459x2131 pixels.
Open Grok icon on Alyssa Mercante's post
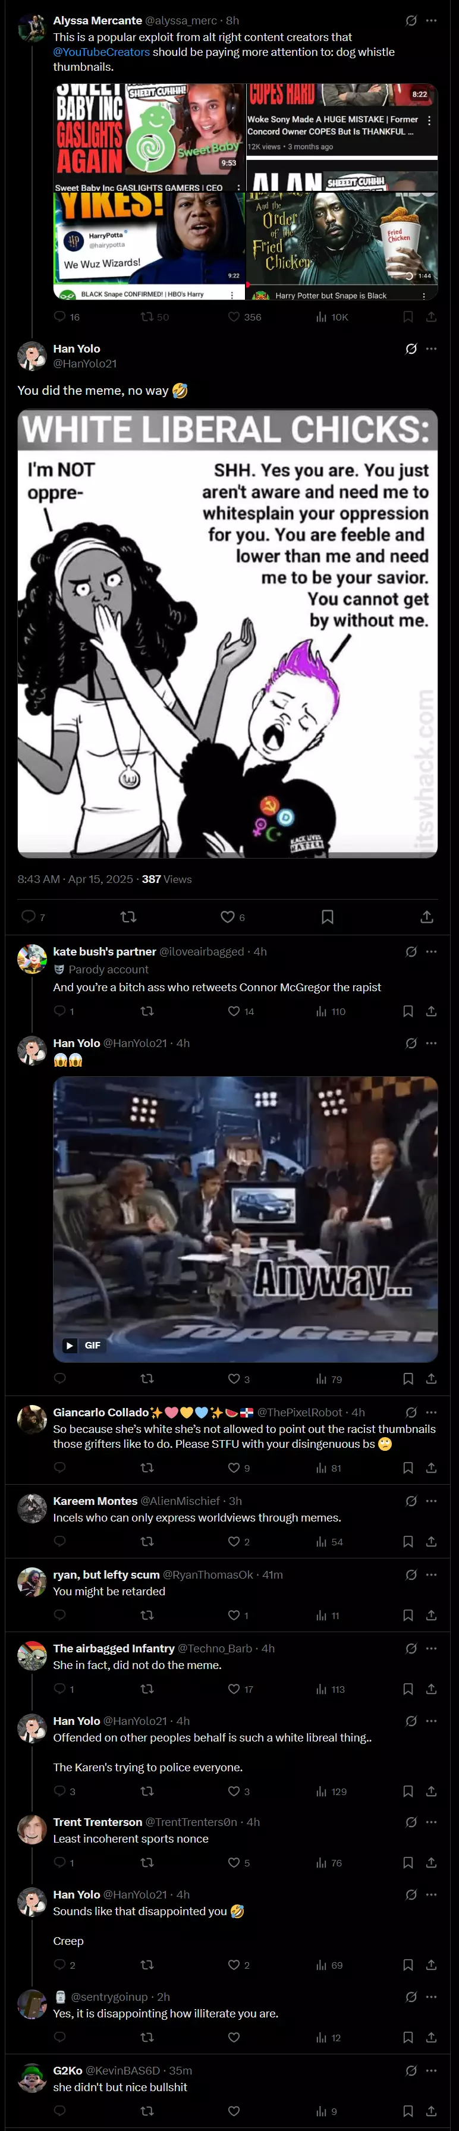[411, 21]
